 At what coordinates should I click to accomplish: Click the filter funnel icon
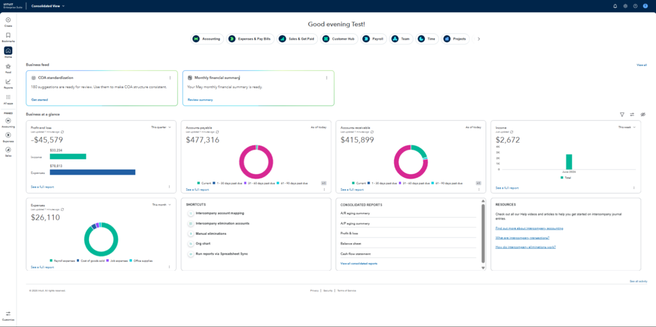pyautogui.click(x=622, y=114)
